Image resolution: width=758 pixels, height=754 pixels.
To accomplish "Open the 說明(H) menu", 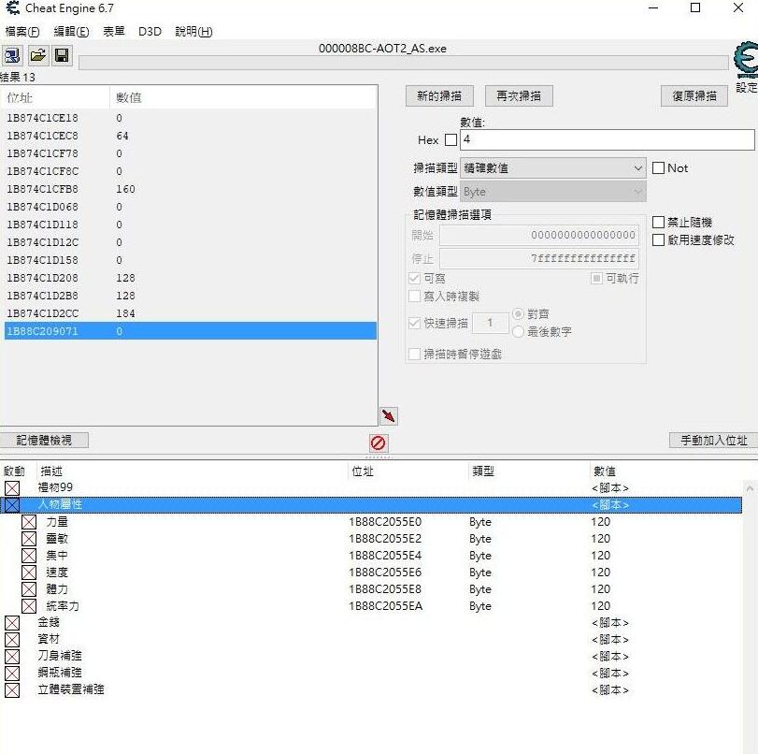I will [193, 32].
